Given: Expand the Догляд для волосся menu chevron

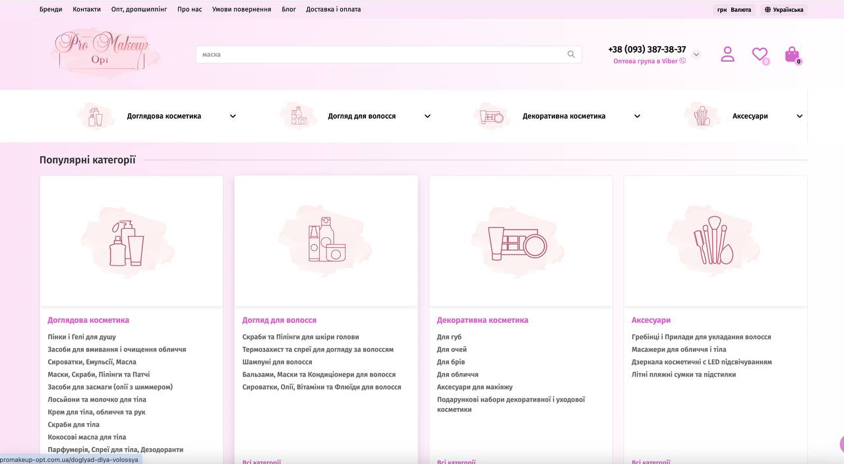Looking at the screenshot, I should click(427, 116).
